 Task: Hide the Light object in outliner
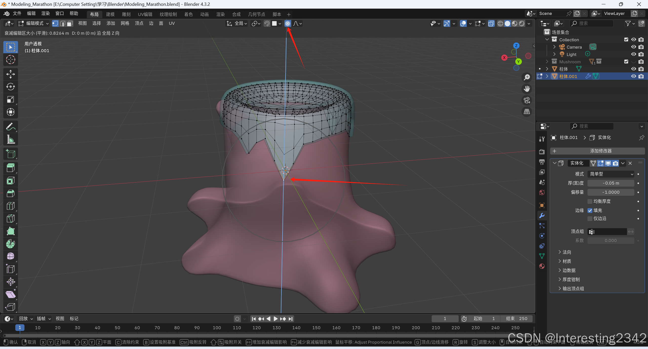[634, 54]
